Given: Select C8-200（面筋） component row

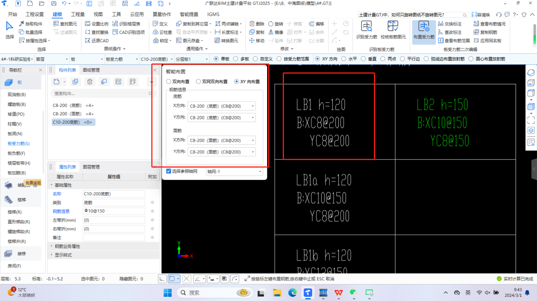Looking at the screenshot, I should [x=73, y=114].
